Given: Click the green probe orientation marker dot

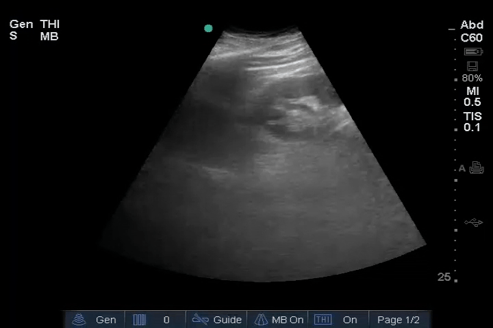Looking at the screenshot, I should 208,29.
